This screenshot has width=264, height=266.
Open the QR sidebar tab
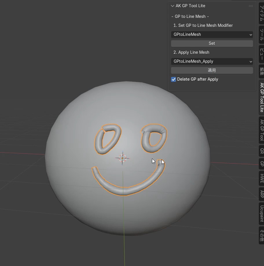click(x=261, y=151)
